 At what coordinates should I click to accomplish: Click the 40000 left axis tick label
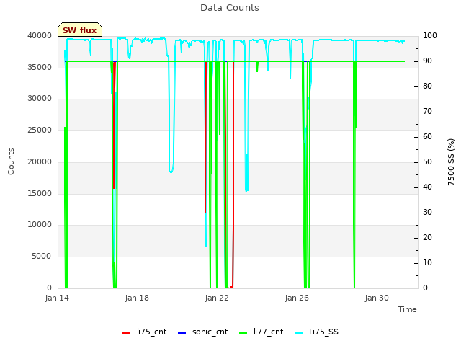click(x=40, y=35)
